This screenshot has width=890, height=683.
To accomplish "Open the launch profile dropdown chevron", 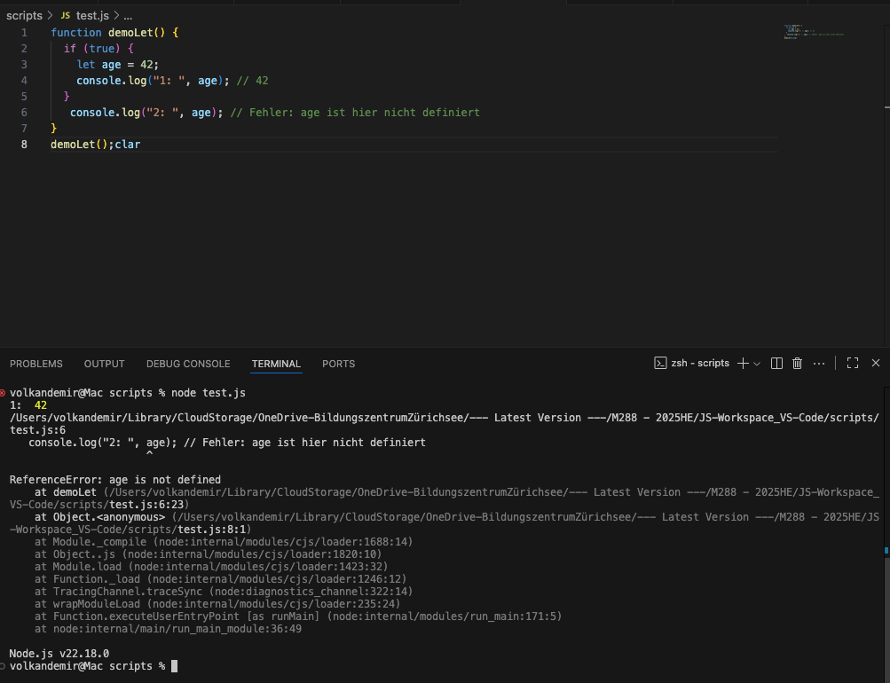I will (757, 365).
